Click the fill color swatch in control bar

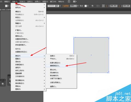6,6
